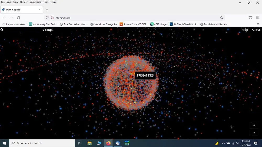Open the Tools menu

pyautogui.click(x=46, y=2)
